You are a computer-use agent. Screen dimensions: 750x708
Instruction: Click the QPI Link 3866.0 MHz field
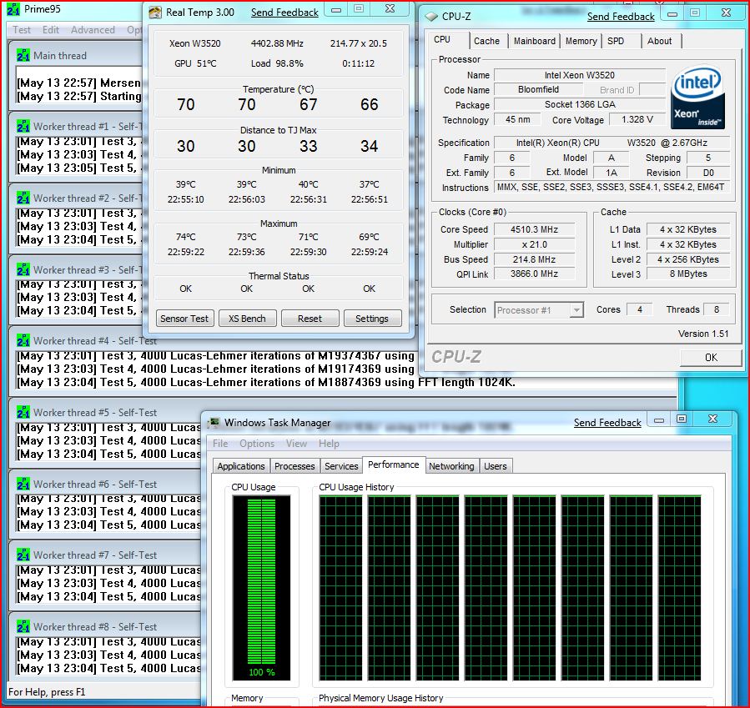[x=534, y=274]
